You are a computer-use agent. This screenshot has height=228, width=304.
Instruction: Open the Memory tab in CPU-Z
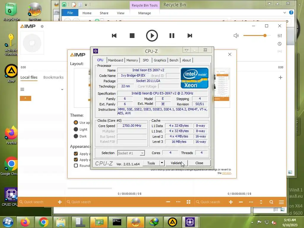[x=132, y=60]
